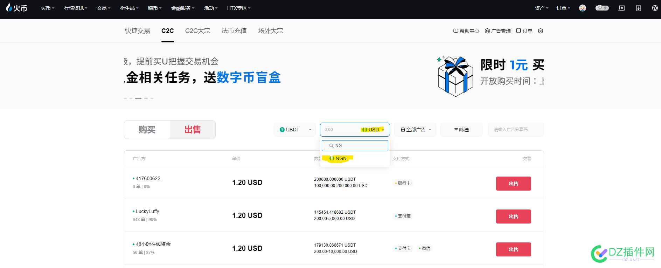
Task: Click 支付宝 tag in 48小时在线资金 row
Action: pos(403,248)
